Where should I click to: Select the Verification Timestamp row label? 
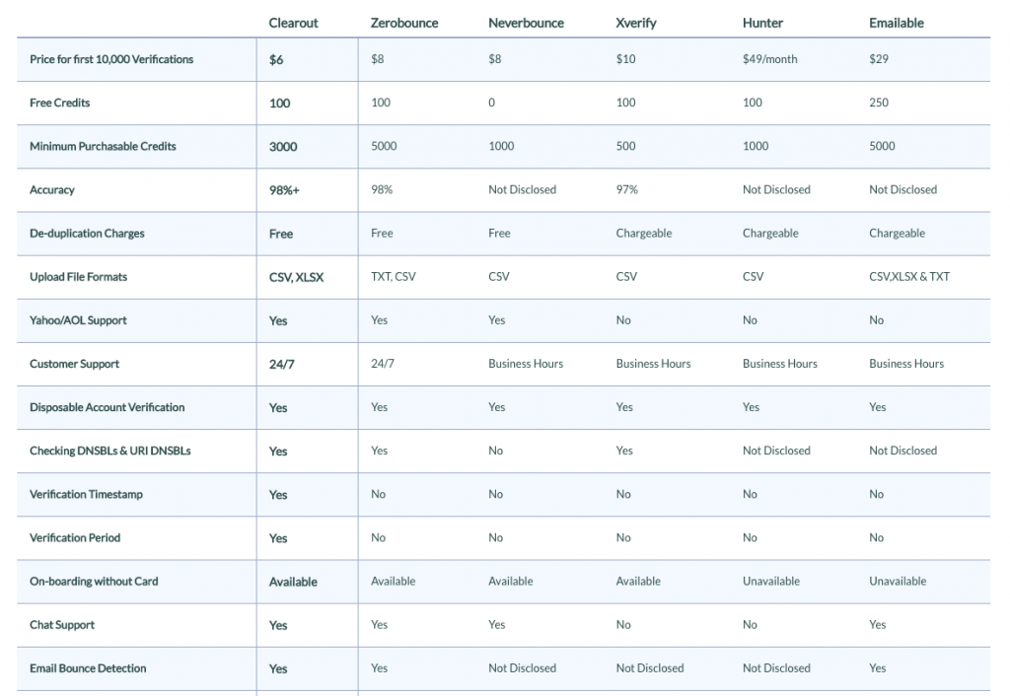click(87, 495)
